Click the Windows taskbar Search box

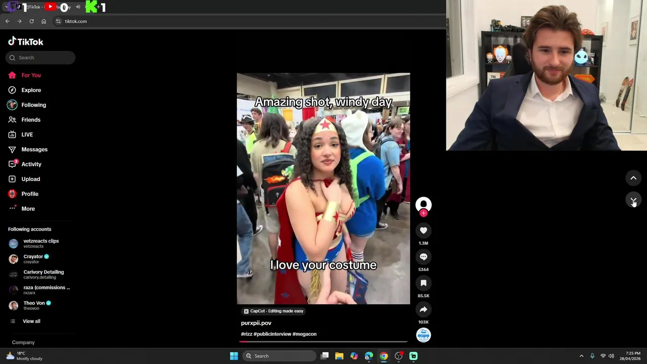click(279, 356)
